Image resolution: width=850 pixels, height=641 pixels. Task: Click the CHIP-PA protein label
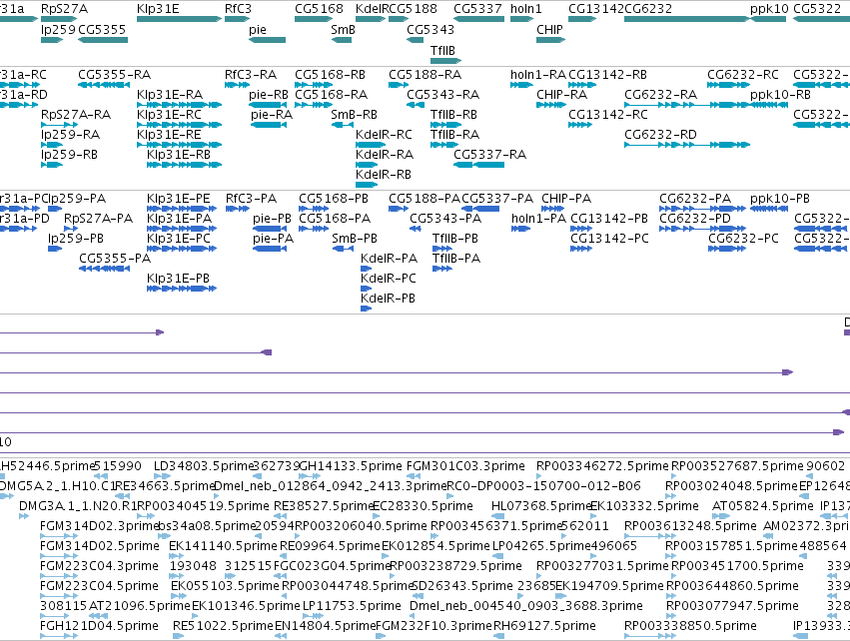tap(566, 199)
